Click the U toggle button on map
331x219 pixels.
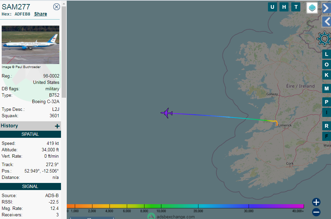pos(272,7)
